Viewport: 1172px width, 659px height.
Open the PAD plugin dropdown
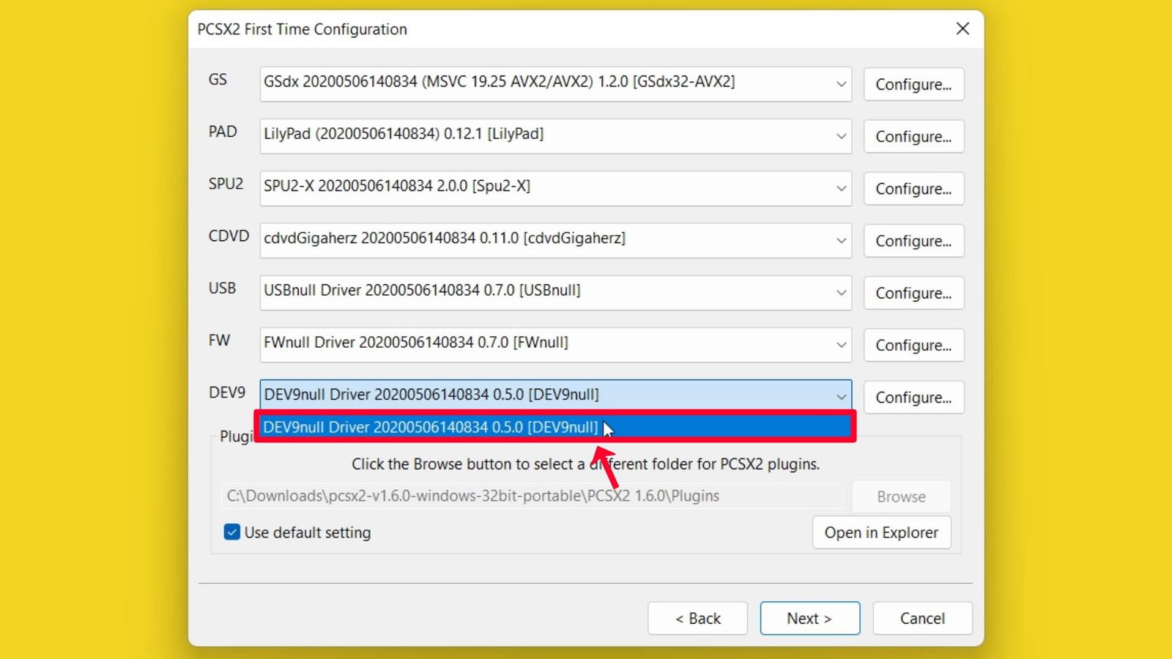tap(555, 135)
